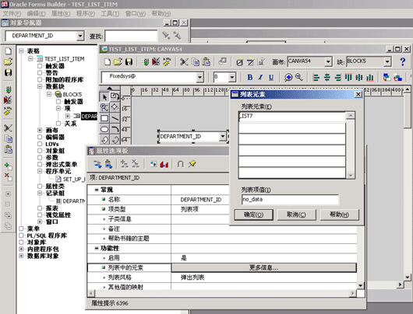This screenshot has height=314, width=413.
Task: Select the LIST7 entry in the list elements box
Action: point(292,117)
